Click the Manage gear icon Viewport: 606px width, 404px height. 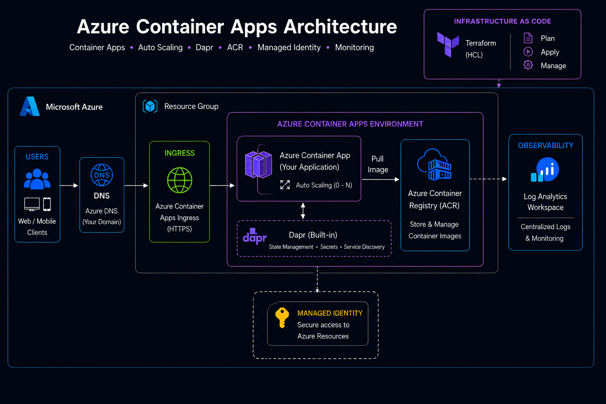point(528,65)
